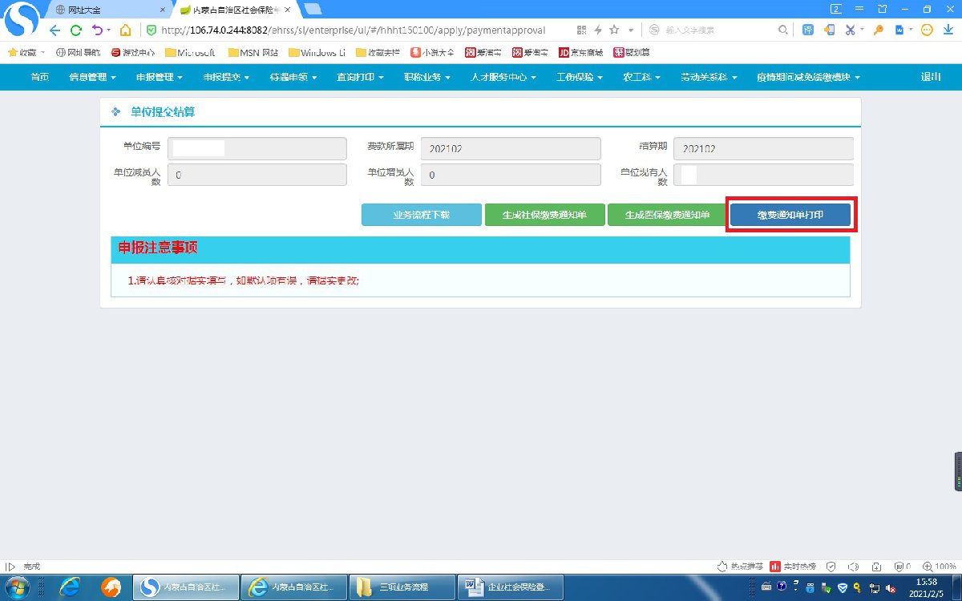Click the 退出 logout link
Screen dimensions: 962x601
931,78
